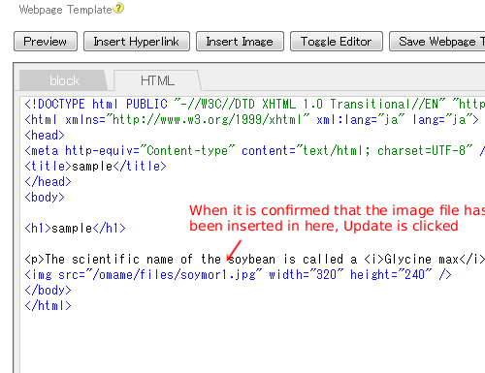
Task: Switch to the block tab
Action: click(x=64, y=80)
